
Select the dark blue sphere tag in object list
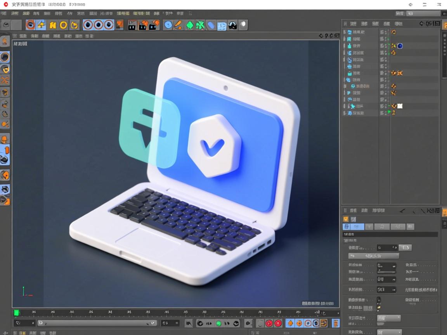(x=400, y=46)
